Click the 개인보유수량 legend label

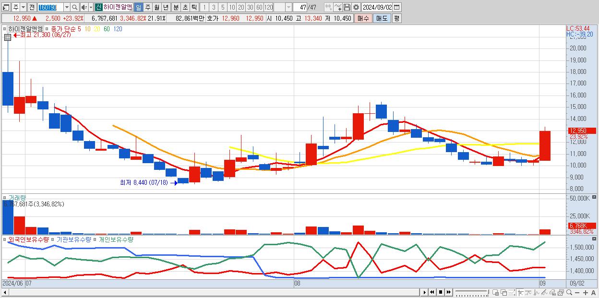coord(116,239)
